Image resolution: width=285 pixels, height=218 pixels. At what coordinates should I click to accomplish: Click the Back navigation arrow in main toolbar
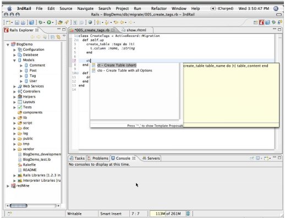[122, 23]
